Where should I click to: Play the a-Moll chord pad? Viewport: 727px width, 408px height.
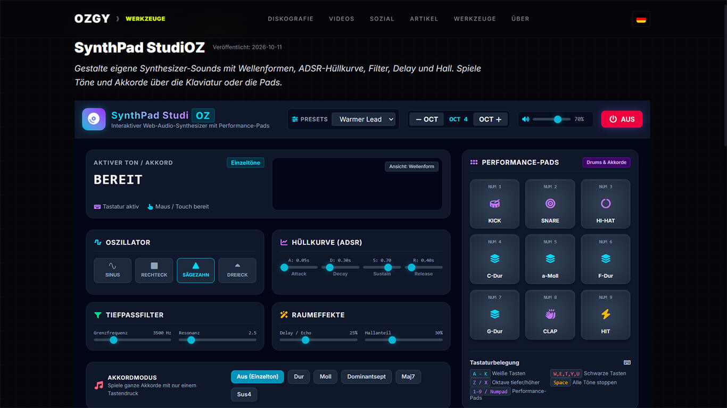(x=550, y=259)
